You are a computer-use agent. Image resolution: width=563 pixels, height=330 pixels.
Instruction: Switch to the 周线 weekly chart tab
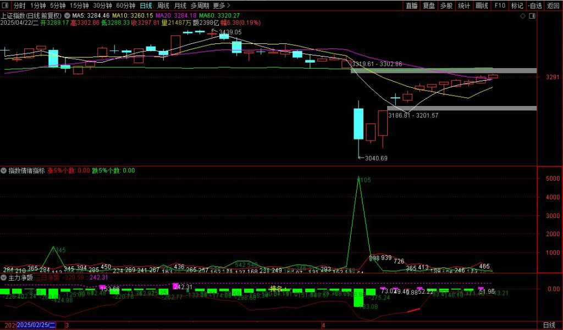point(163,5)
